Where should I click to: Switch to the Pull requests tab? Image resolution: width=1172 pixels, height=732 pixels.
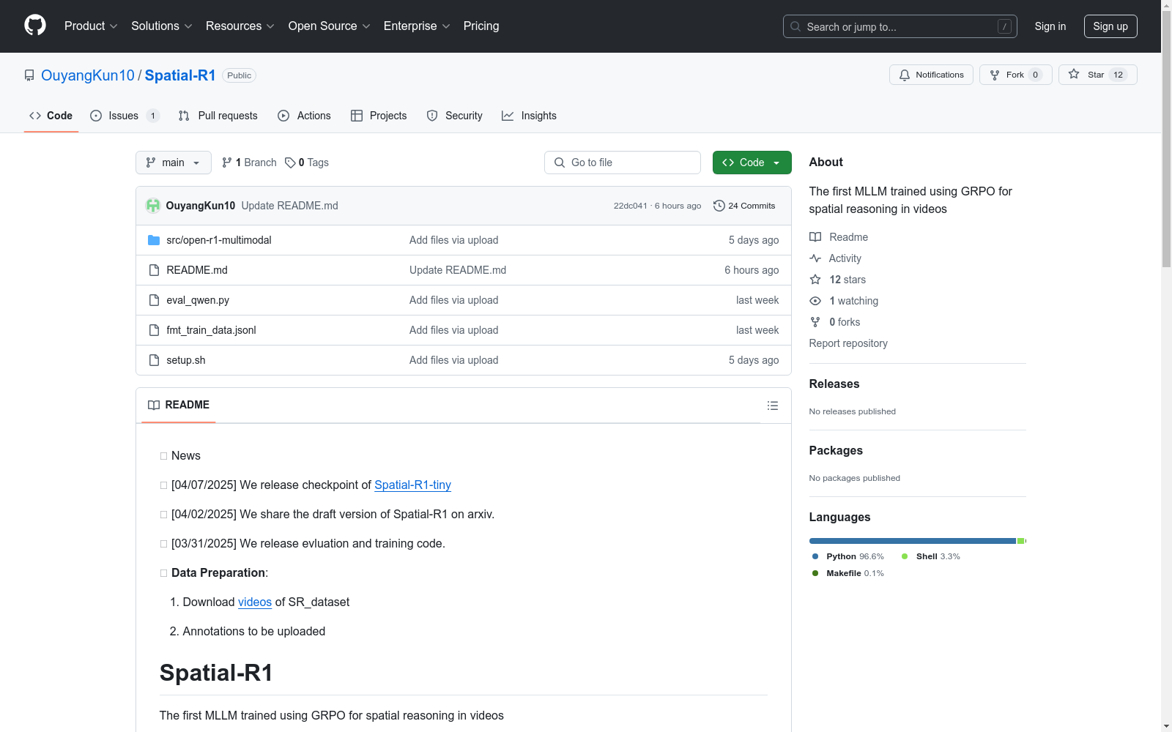click(x=218, y=116)
